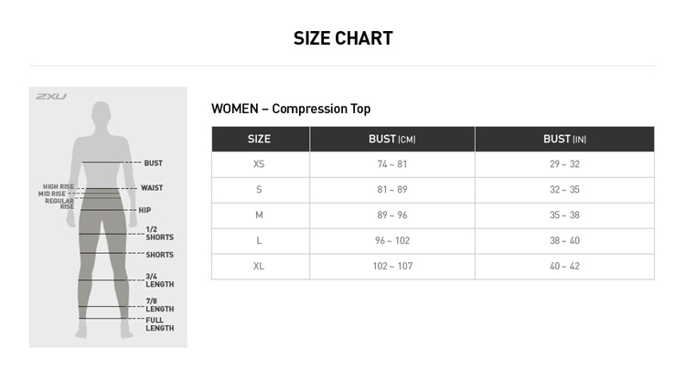Viewport: 686px width, 389px height.
Task: Click the BUST label on body diagram
Action: pyautogui.click(x=153, y=163)
